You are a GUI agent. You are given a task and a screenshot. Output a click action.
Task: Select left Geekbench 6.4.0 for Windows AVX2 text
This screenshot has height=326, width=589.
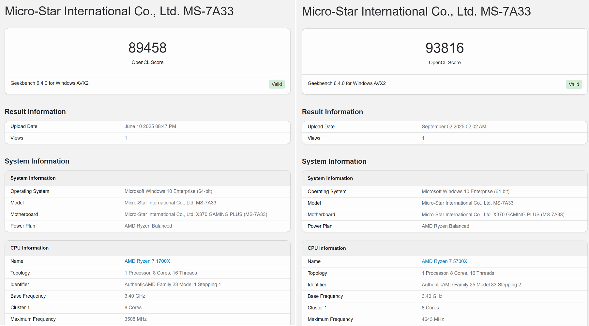(50, 83)
